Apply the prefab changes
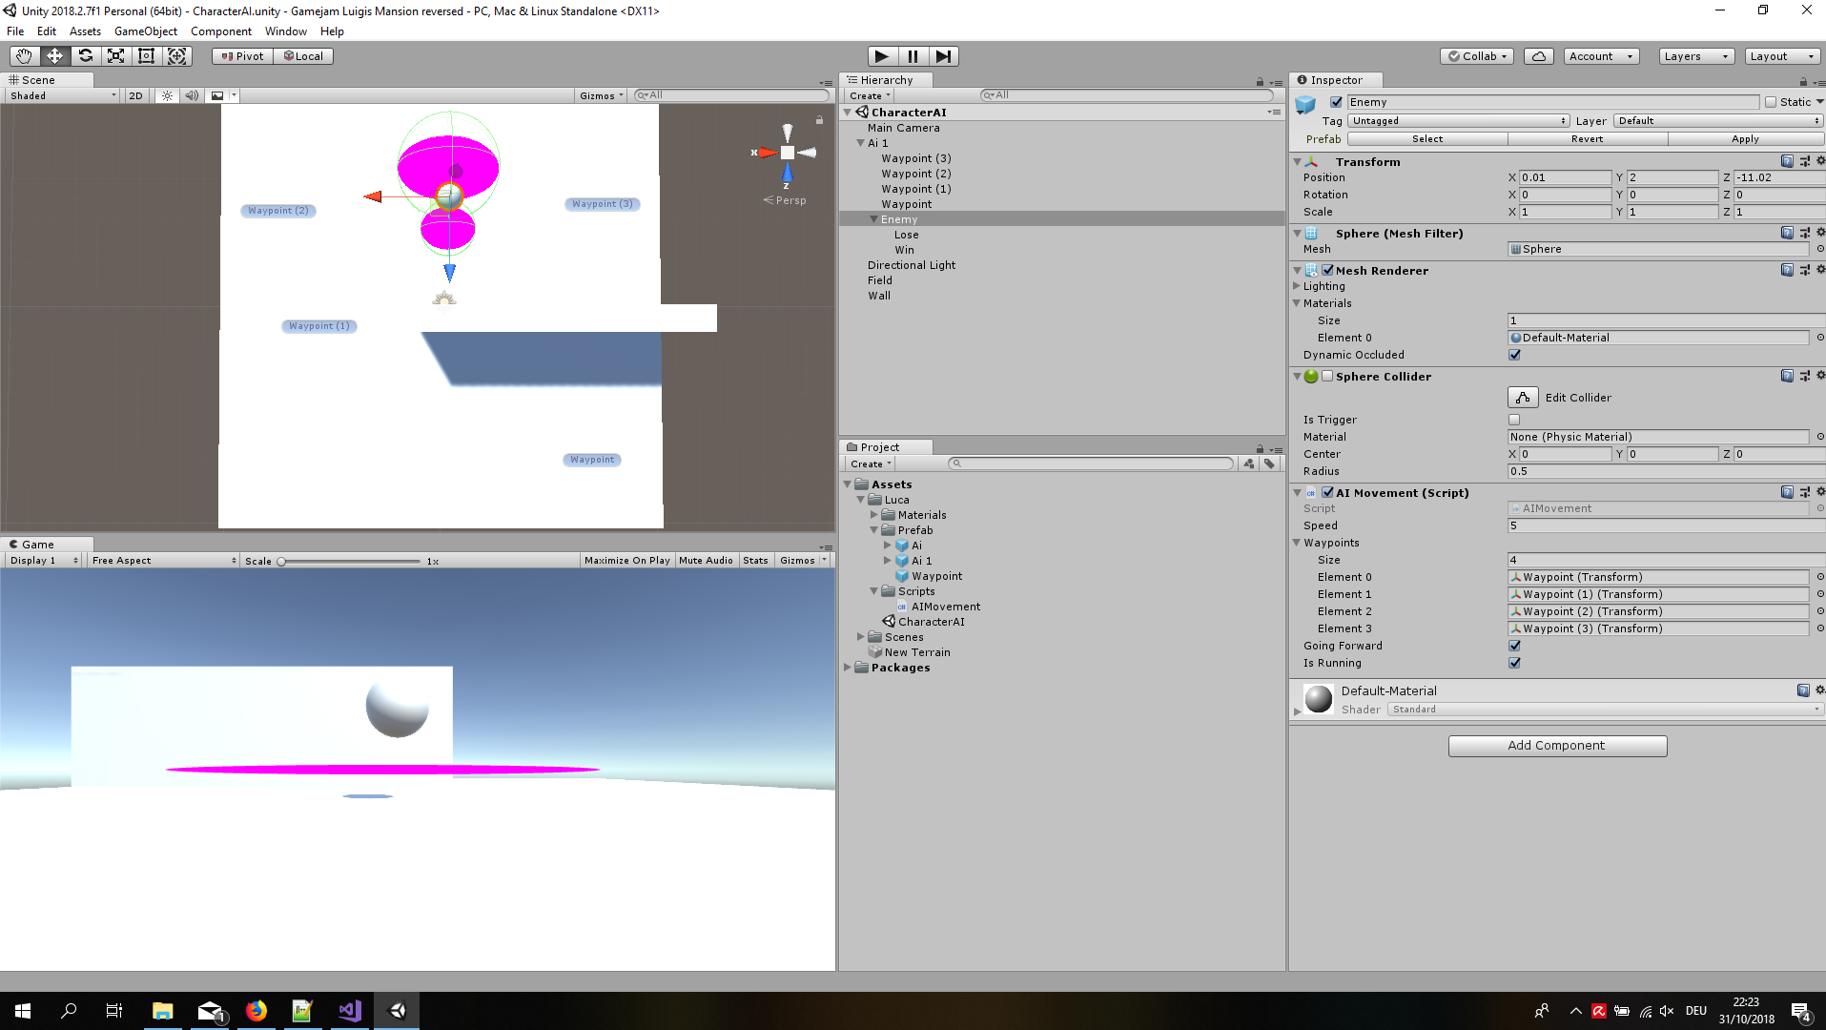 pyautogui.click(x=1745, y=138)
